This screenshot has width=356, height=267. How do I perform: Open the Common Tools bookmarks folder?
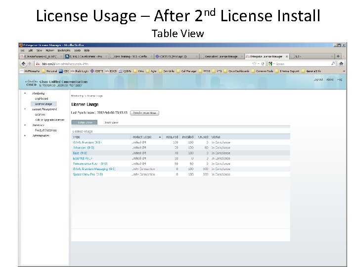coord(262,71)
